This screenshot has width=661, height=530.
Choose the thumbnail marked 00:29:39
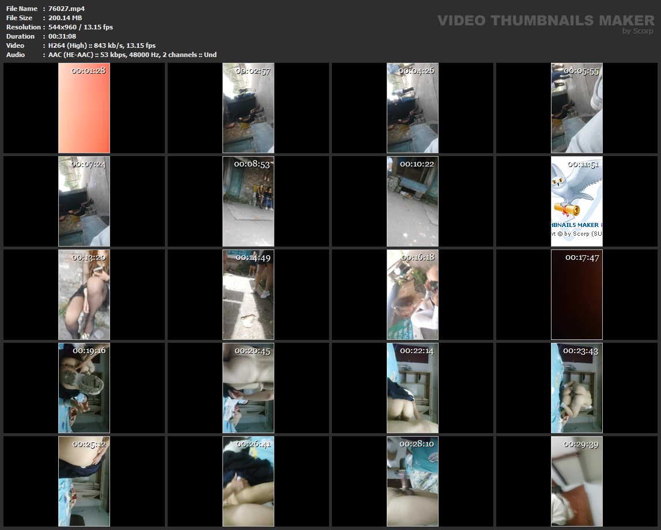coord(577,481)
